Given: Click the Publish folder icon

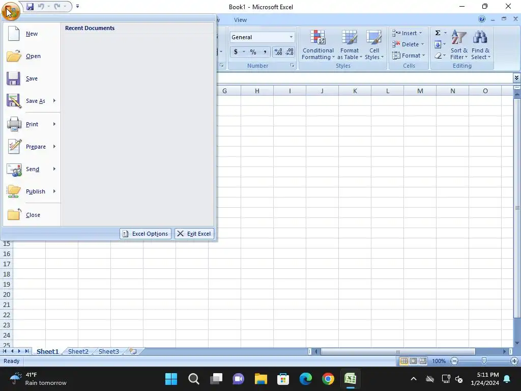Looking at the screenshot, I should 14,191.
